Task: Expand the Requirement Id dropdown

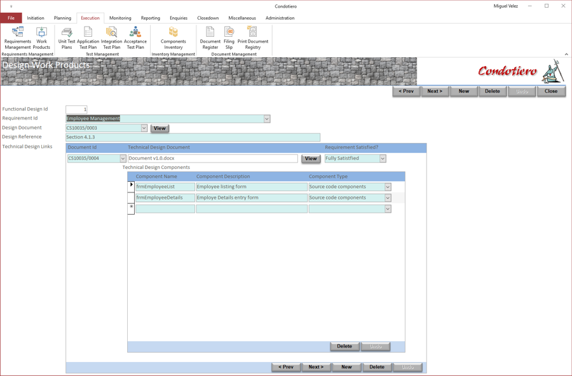Action: coord(267,119)
